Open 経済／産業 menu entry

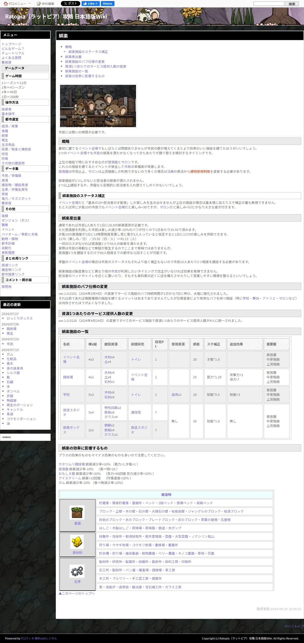(x=10, y=126)
